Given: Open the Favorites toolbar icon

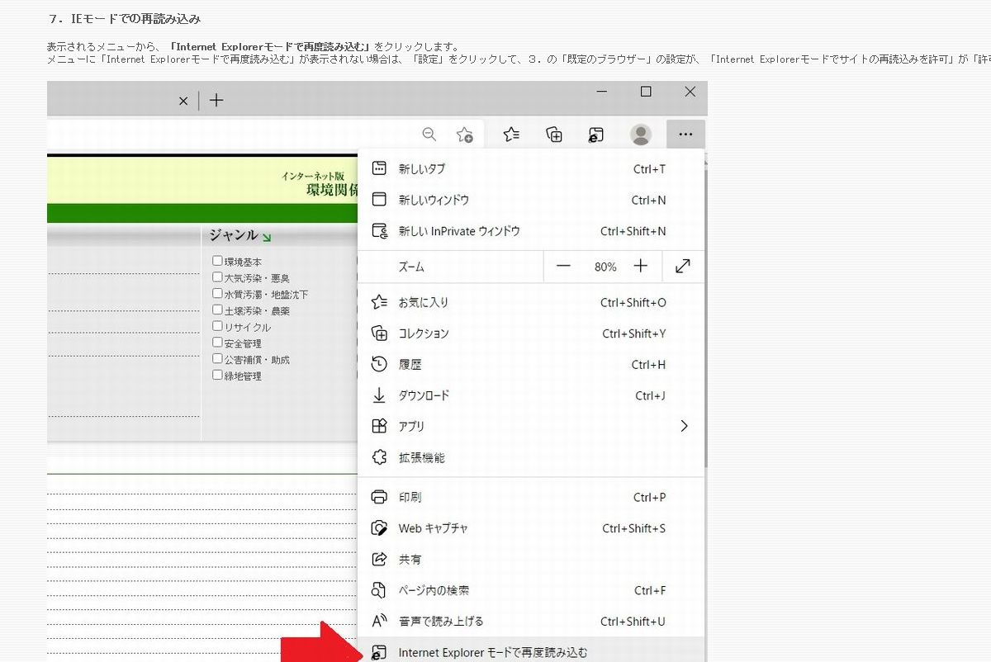Looking at the screenshot, I should [x=511, y=135].
